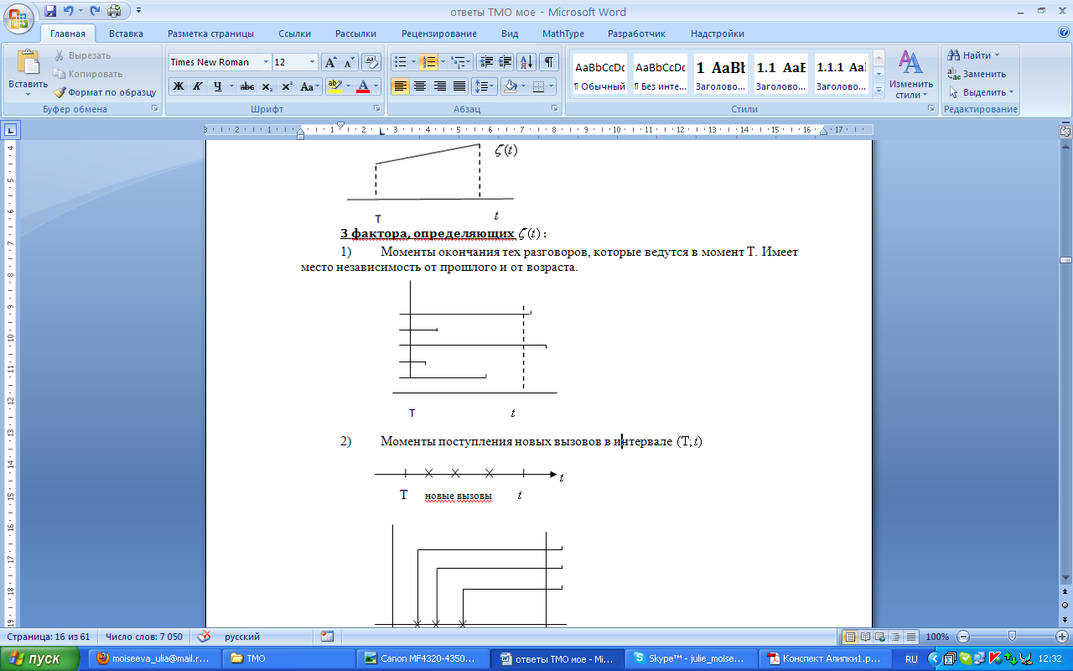Switch to print layout view

pyautogui.click(x=850, y=637)
